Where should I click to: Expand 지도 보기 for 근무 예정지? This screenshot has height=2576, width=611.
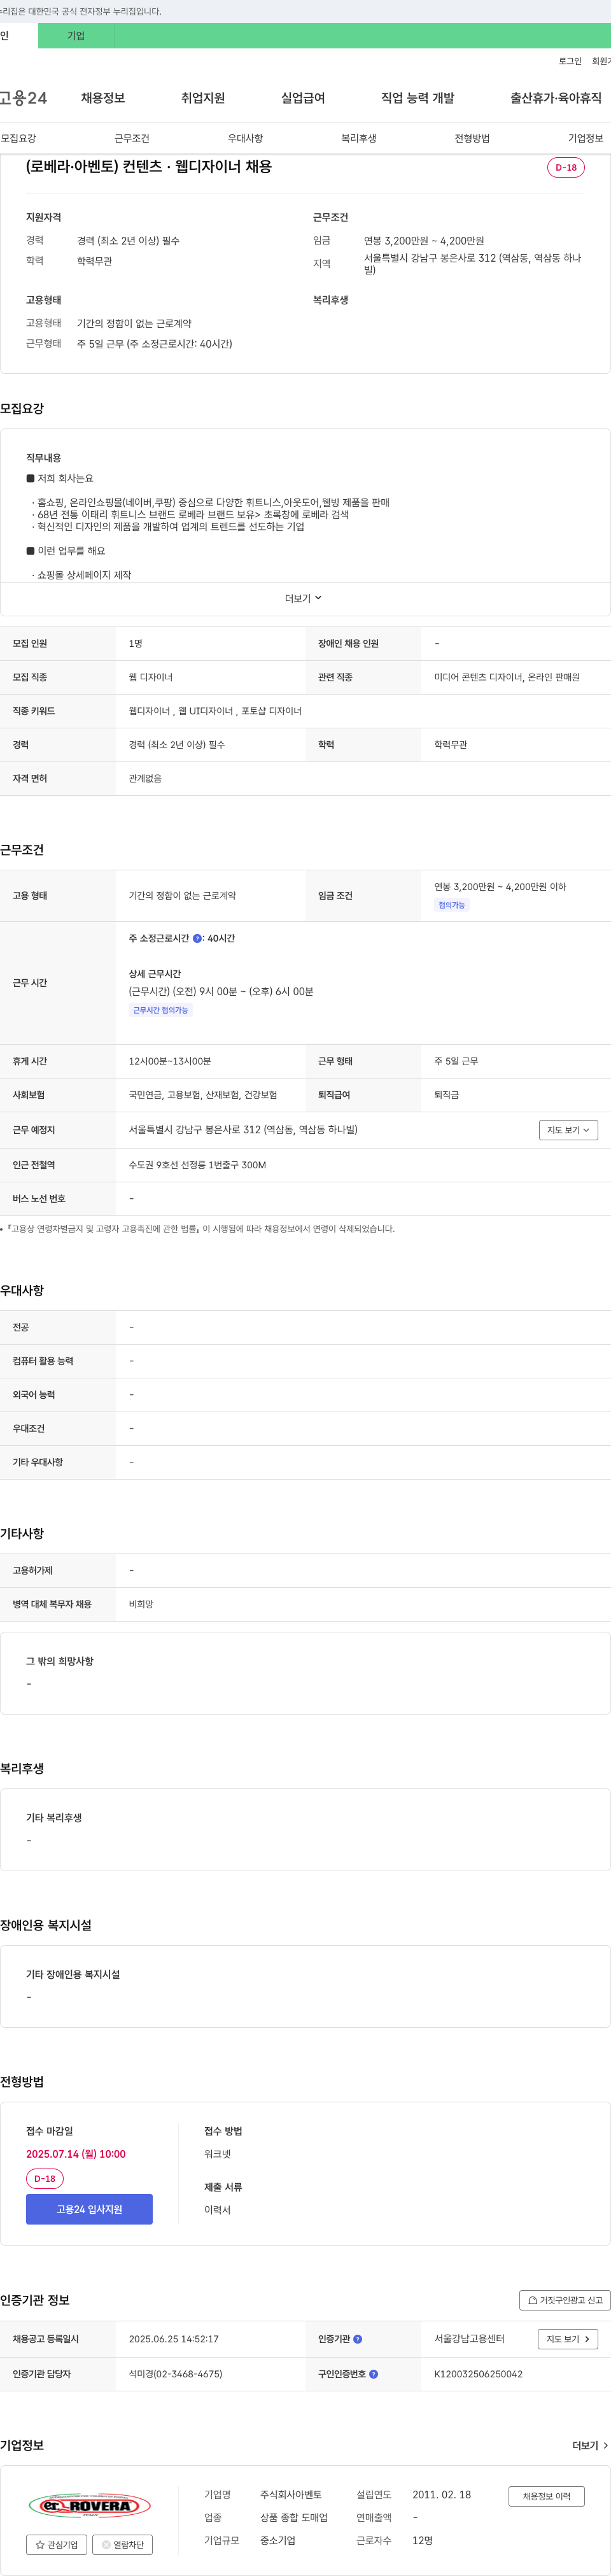pos(568,1129)
